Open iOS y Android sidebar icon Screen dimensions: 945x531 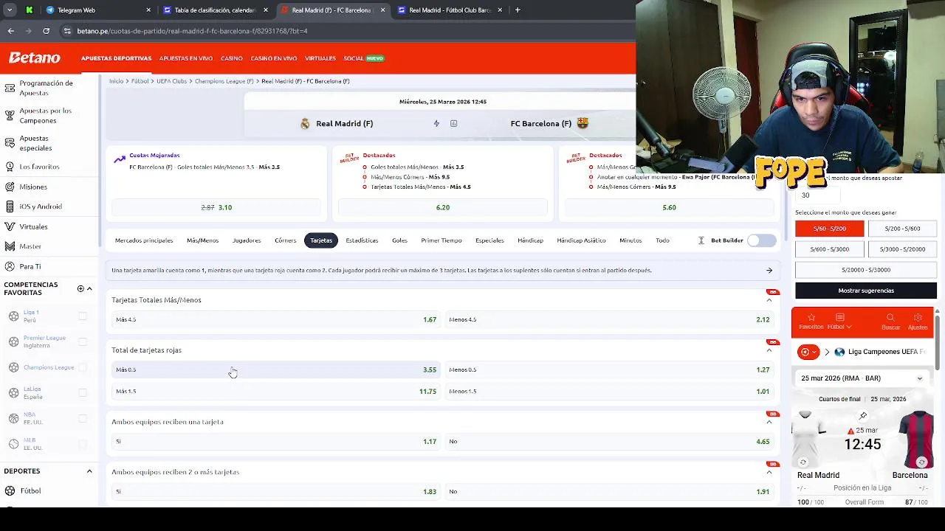pos(10,206)
